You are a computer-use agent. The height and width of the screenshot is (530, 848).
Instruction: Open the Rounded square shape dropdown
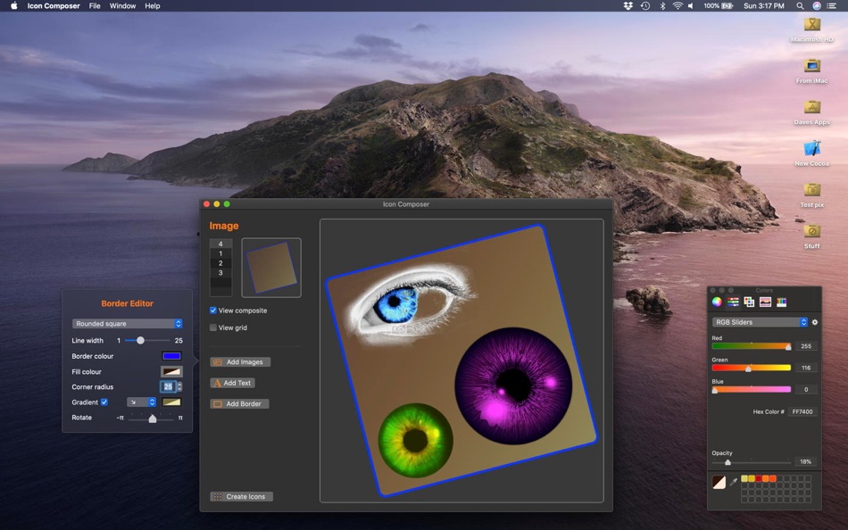click(127, 323)
